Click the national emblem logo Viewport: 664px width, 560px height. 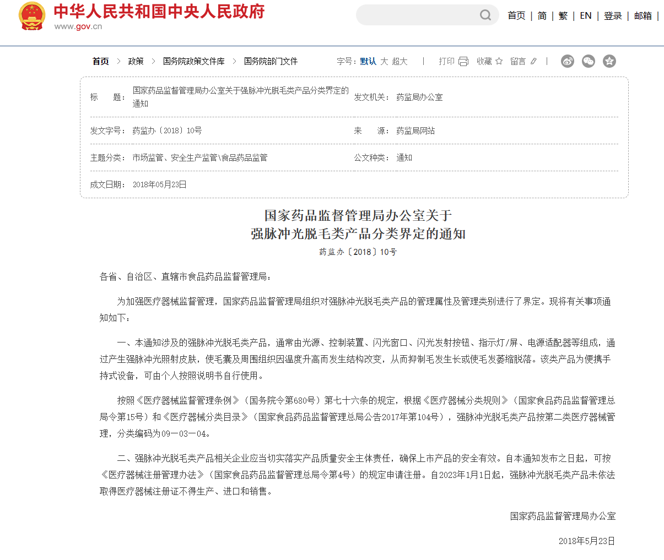point(32,16)
